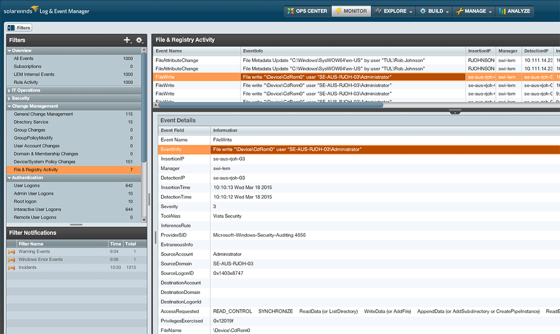
Task: Select File & Registry Activity filter
Action: (x=74, y=170)
